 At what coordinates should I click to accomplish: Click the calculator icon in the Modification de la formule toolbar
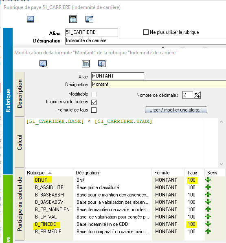86,64
